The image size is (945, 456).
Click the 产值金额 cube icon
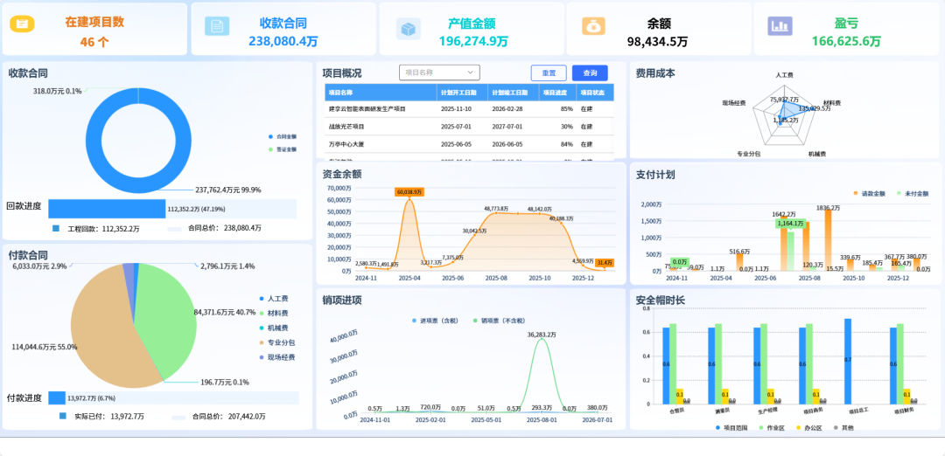[x=407, y=29]
